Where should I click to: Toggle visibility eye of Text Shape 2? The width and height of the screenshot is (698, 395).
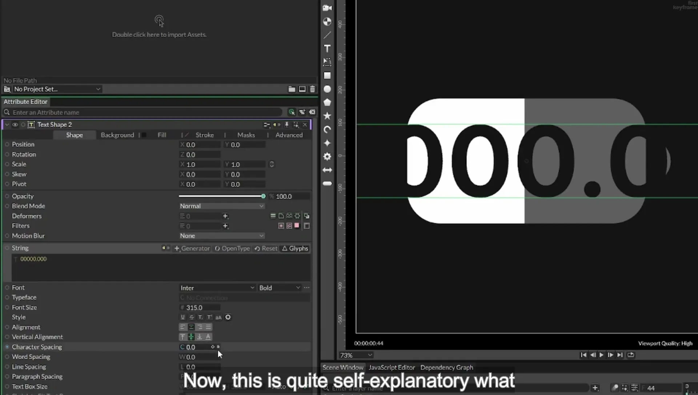15,125
